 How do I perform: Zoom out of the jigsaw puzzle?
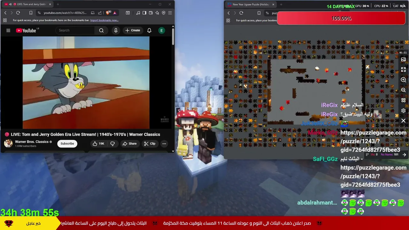click(x=403, y=90)
